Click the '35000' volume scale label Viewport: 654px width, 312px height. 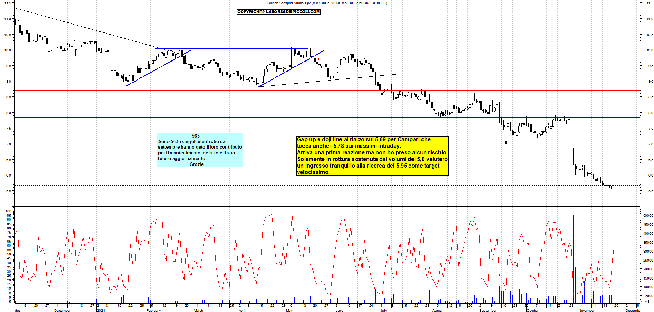tap(648, 242)
